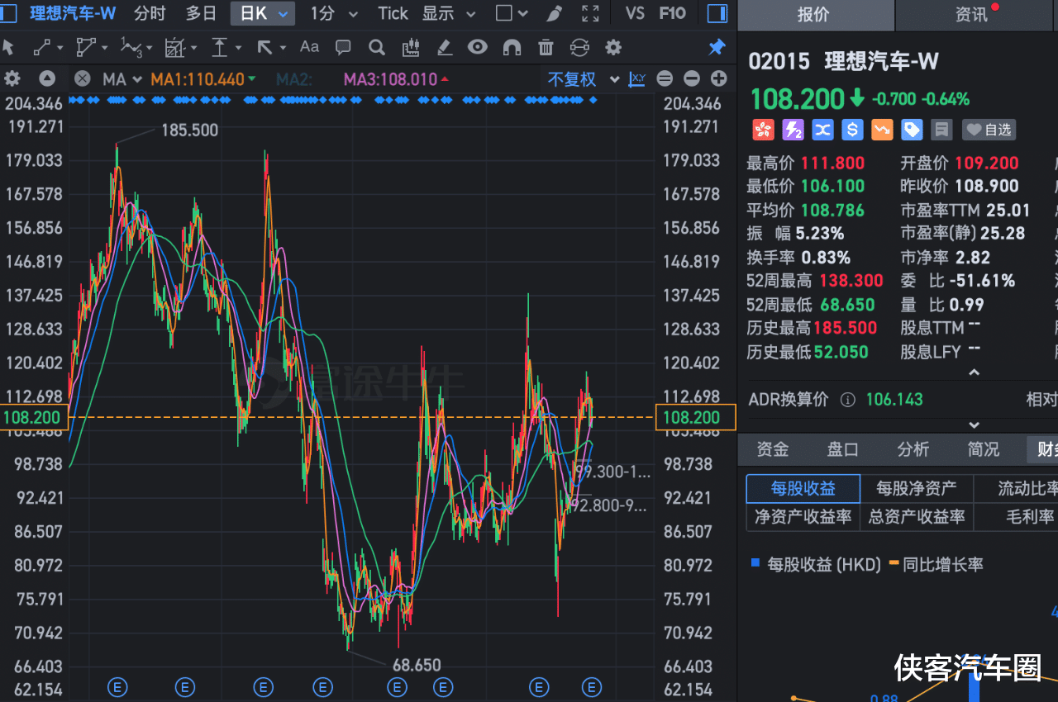The height and width of the screenshot is (702, 1058).
Task: Open the gray notes icon
Action: click(941, 130)
